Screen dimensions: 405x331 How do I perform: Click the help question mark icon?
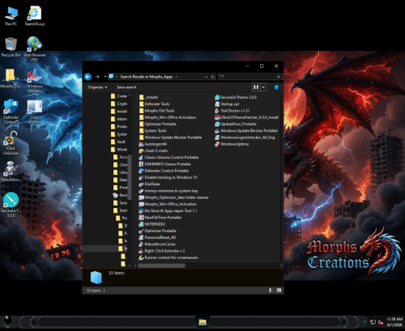pos(276,87)
